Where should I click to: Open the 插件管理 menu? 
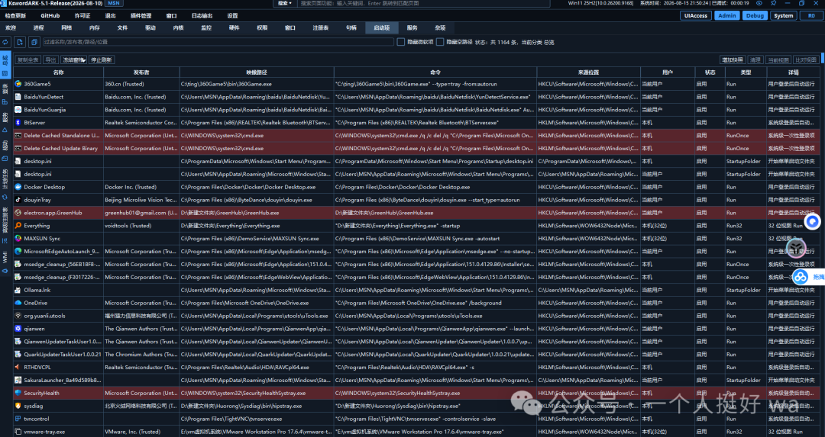(x=141, y=16)
